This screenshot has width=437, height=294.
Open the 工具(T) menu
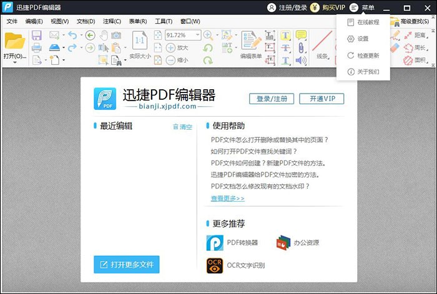click(x=164, y=21)
